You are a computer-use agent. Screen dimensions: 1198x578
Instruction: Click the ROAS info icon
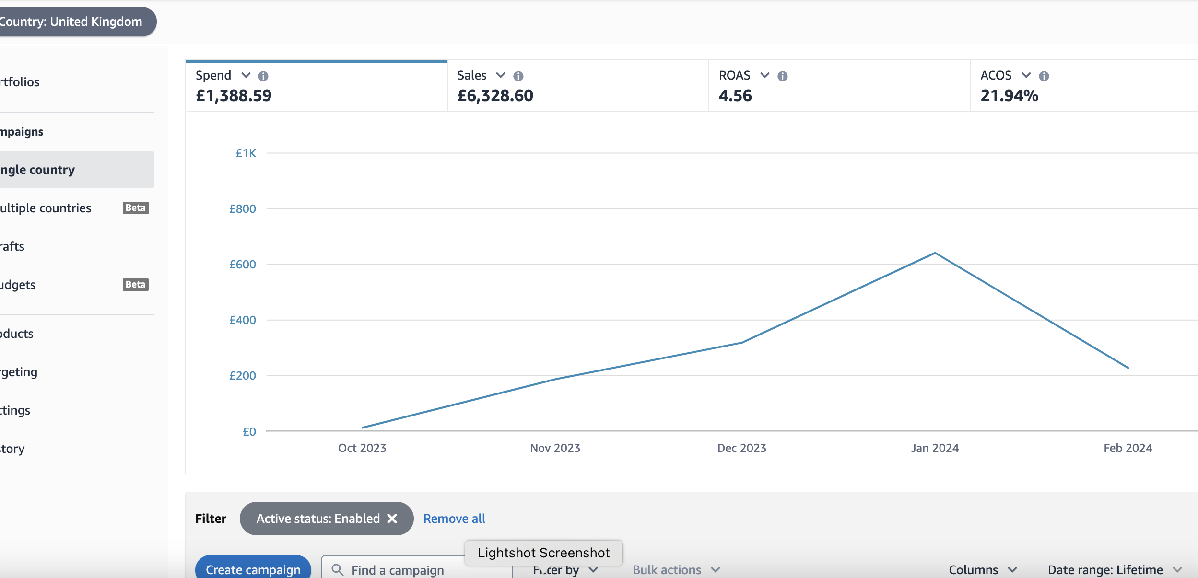(783, 76)
